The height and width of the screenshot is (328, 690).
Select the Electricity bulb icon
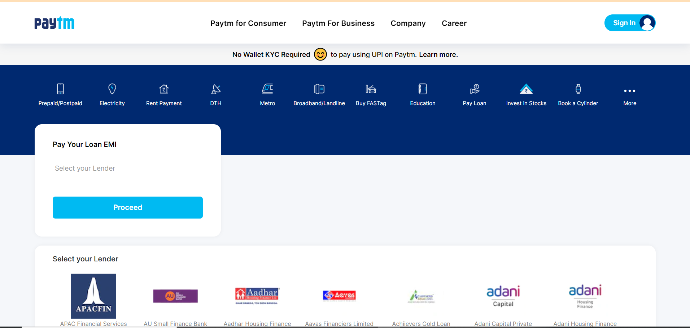click(112, 89)
